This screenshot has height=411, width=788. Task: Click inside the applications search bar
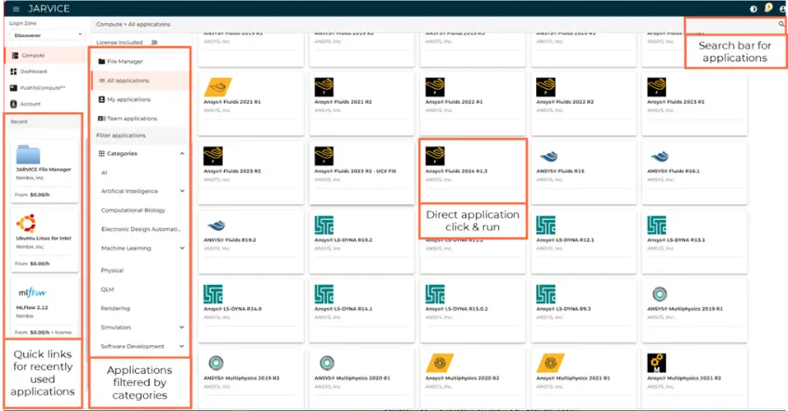click(729, 24)
